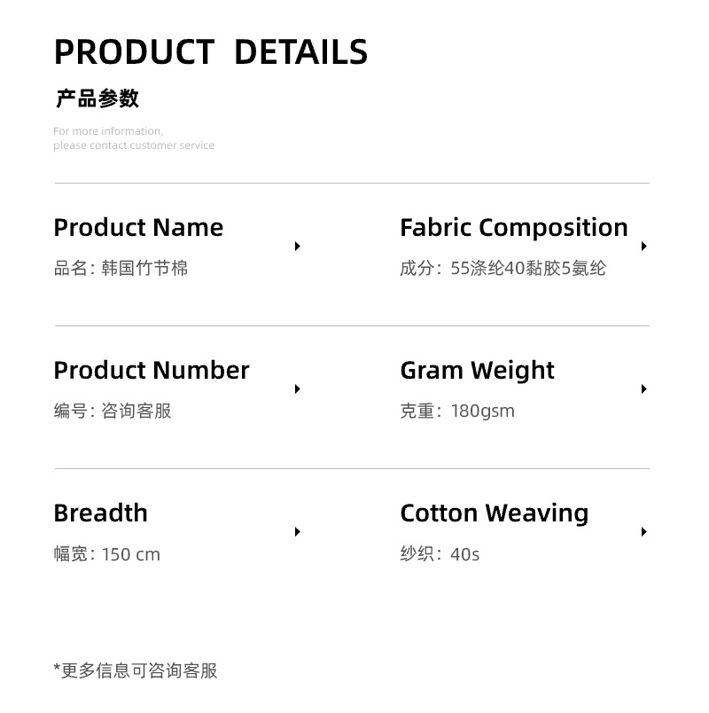
Task: Click the arrow beside Gram Weight
Action: coord(644,389)
